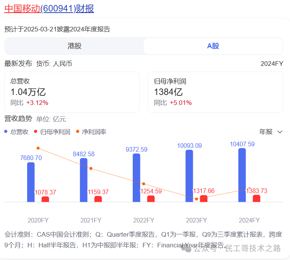Click the 10407.59 revenue value

tap(242, 144)
